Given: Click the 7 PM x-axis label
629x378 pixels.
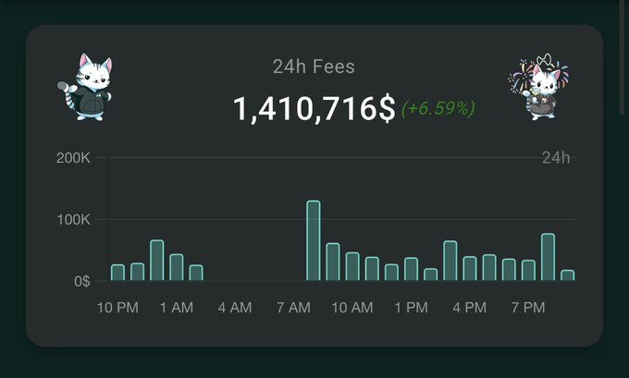Looking at the screenshot, I should click(x=528, y=308).
